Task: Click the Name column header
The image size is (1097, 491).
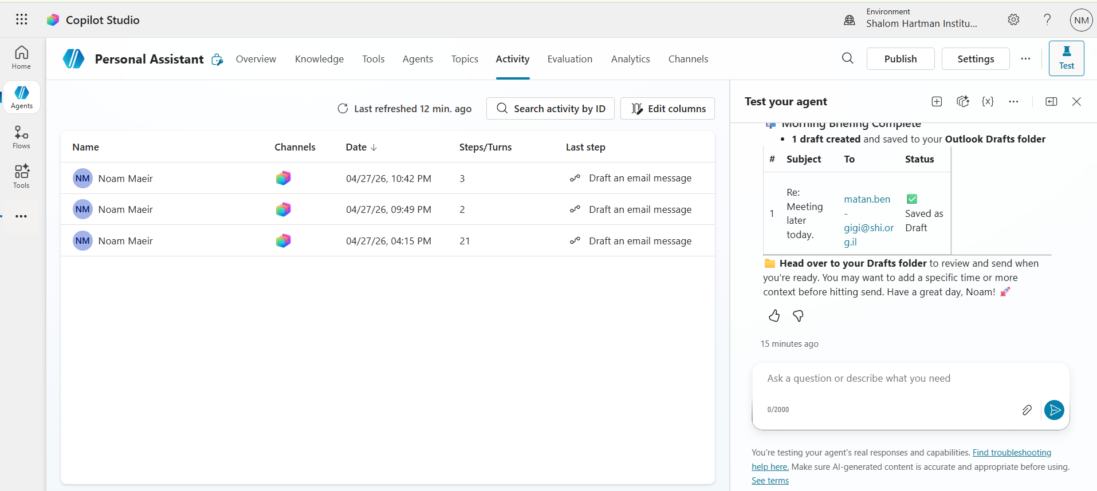Action: click(86, 147)
